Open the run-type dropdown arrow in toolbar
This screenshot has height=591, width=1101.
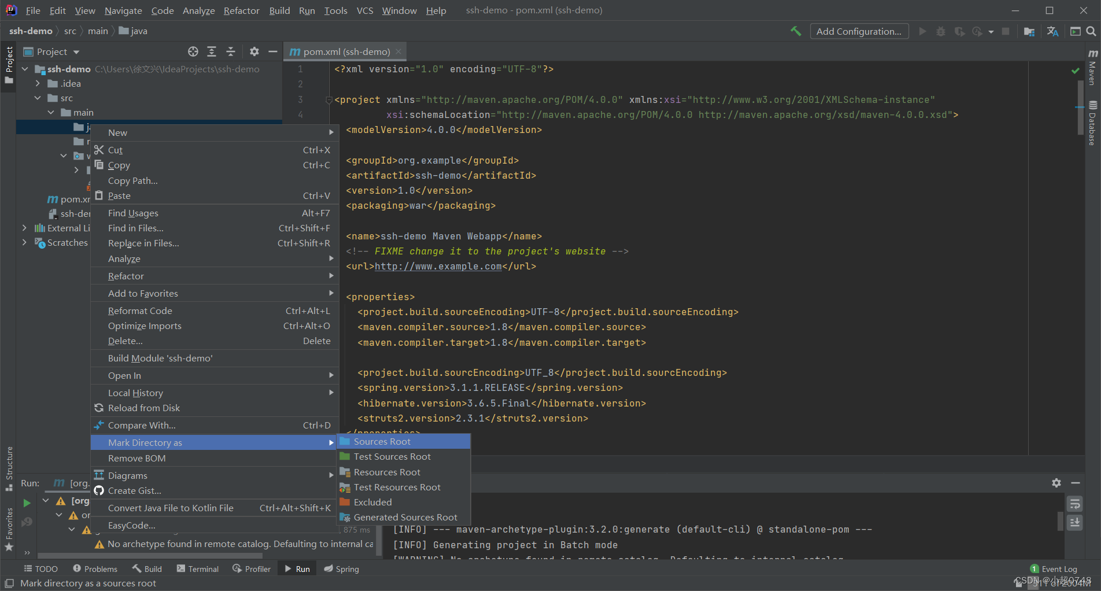pos(991,32)
